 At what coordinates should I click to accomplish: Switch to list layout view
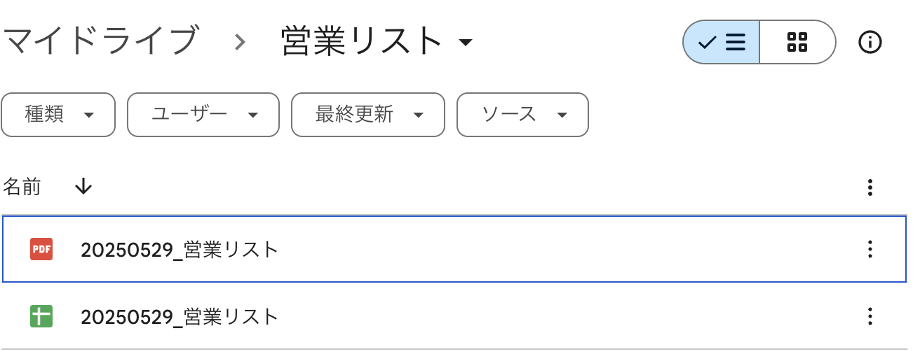[721, 42]
